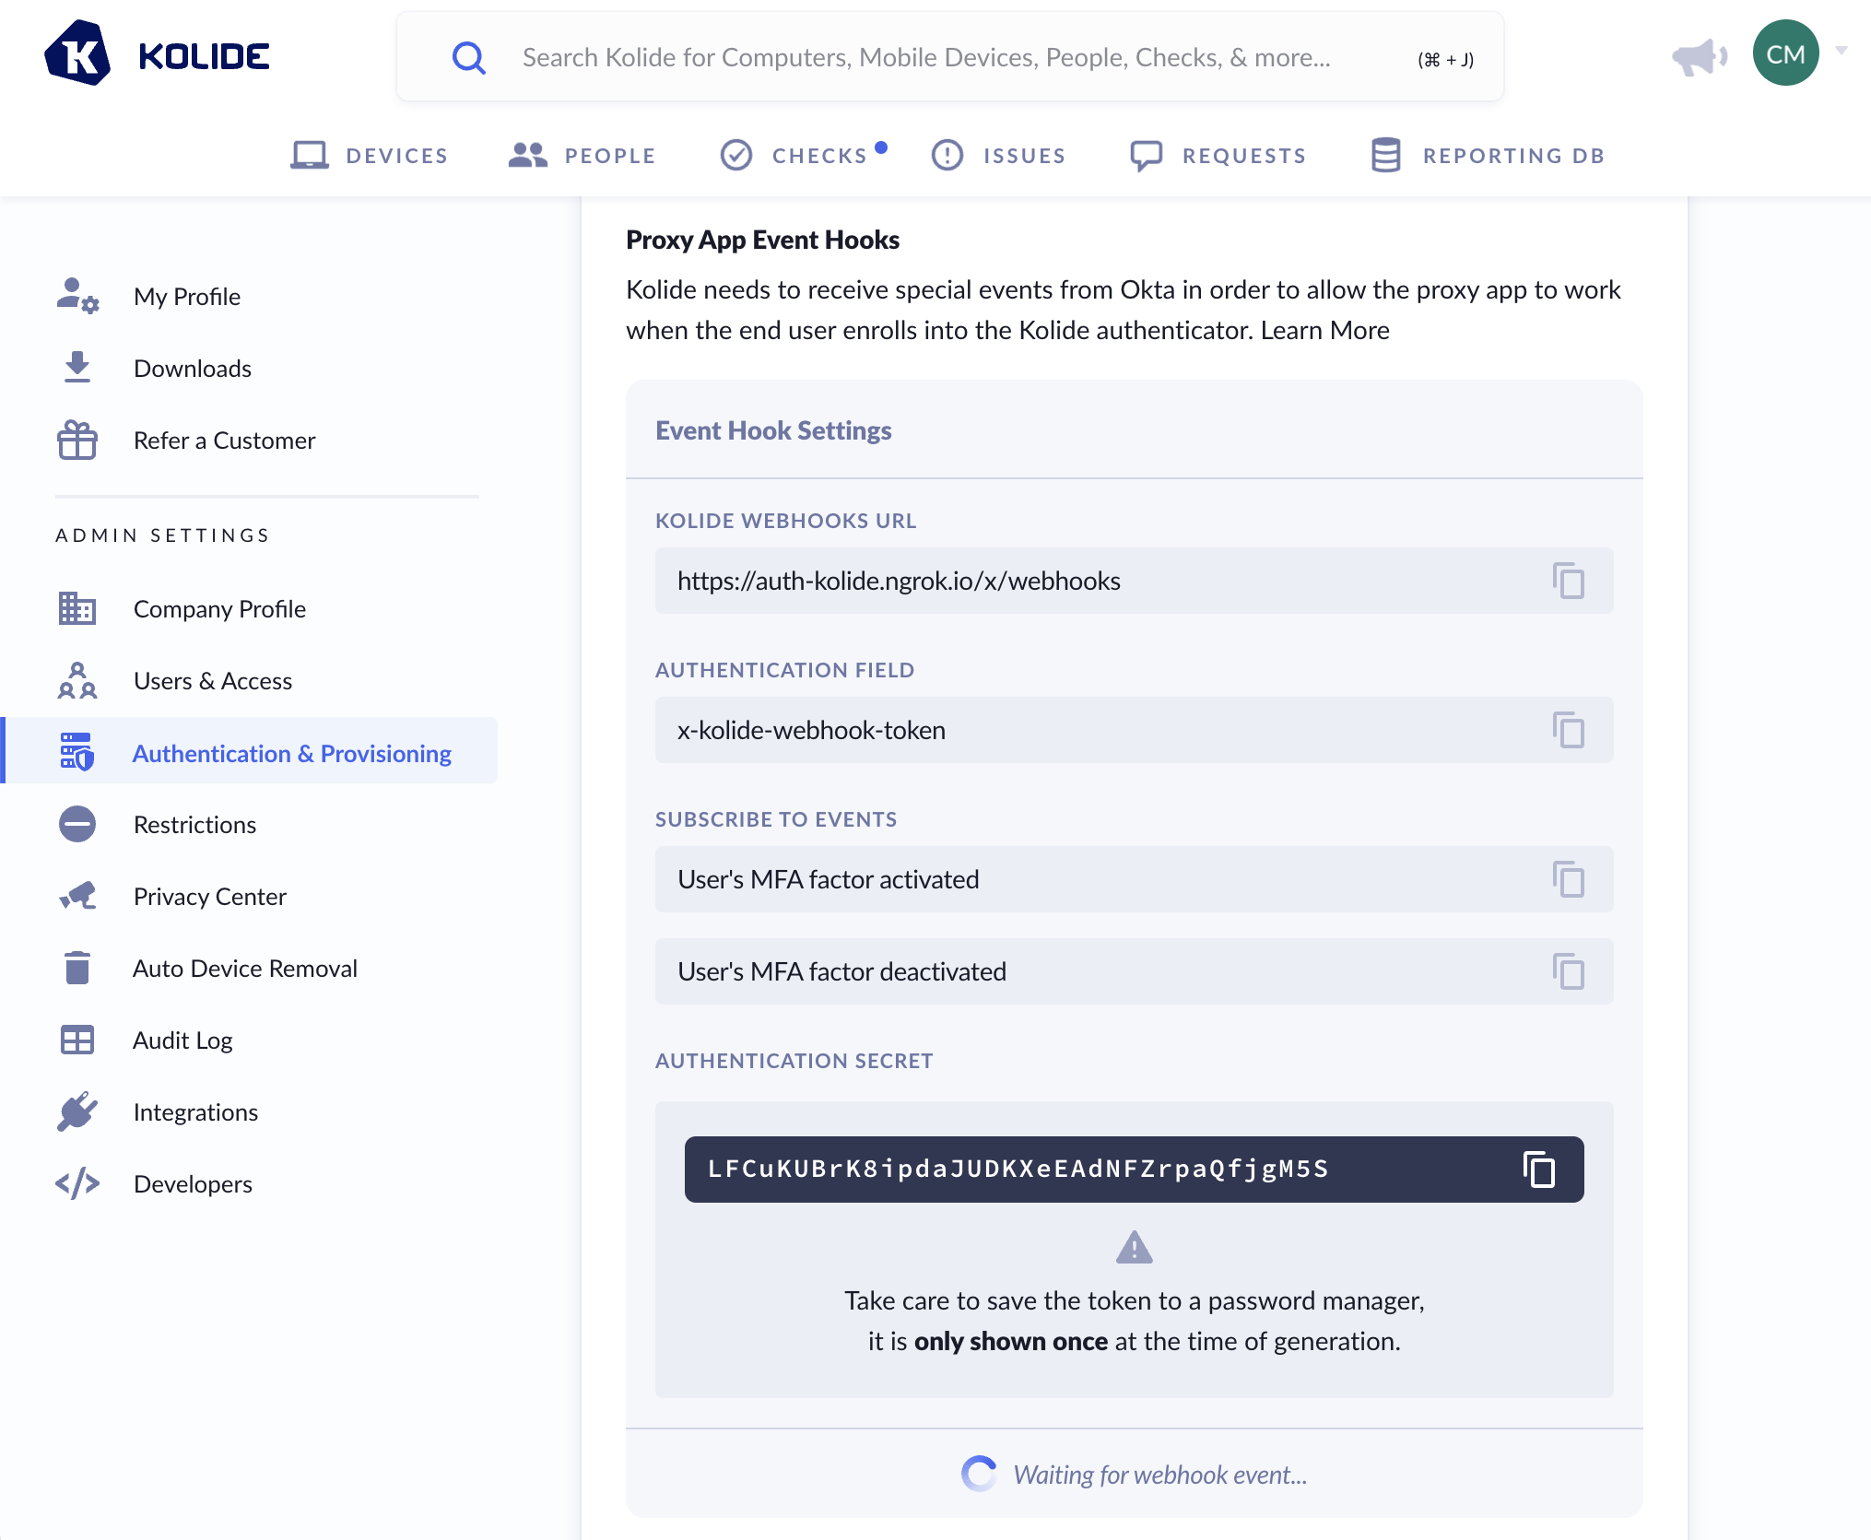
Task: Click the people group icon in nav
Action: pos(527,155)
